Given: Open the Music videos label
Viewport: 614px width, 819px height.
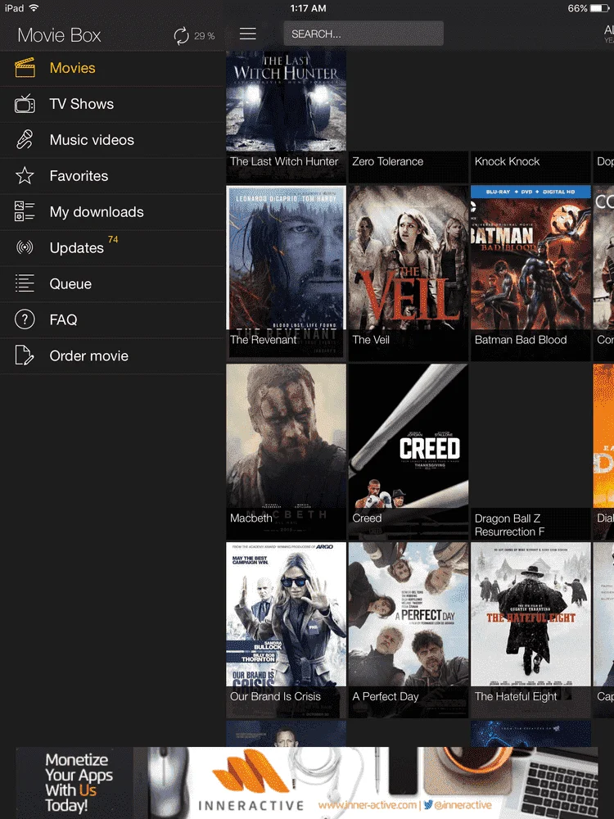Looking at the screenshot, I should pos(92,140).
